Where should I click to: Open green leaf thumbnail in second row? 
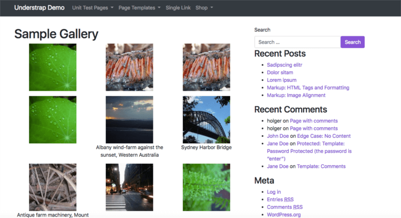tap(53, 120)
